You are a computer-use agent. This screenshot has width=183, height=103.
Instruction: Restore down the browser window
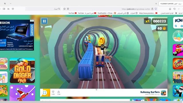pyautogui.click(x=5, y=4)
